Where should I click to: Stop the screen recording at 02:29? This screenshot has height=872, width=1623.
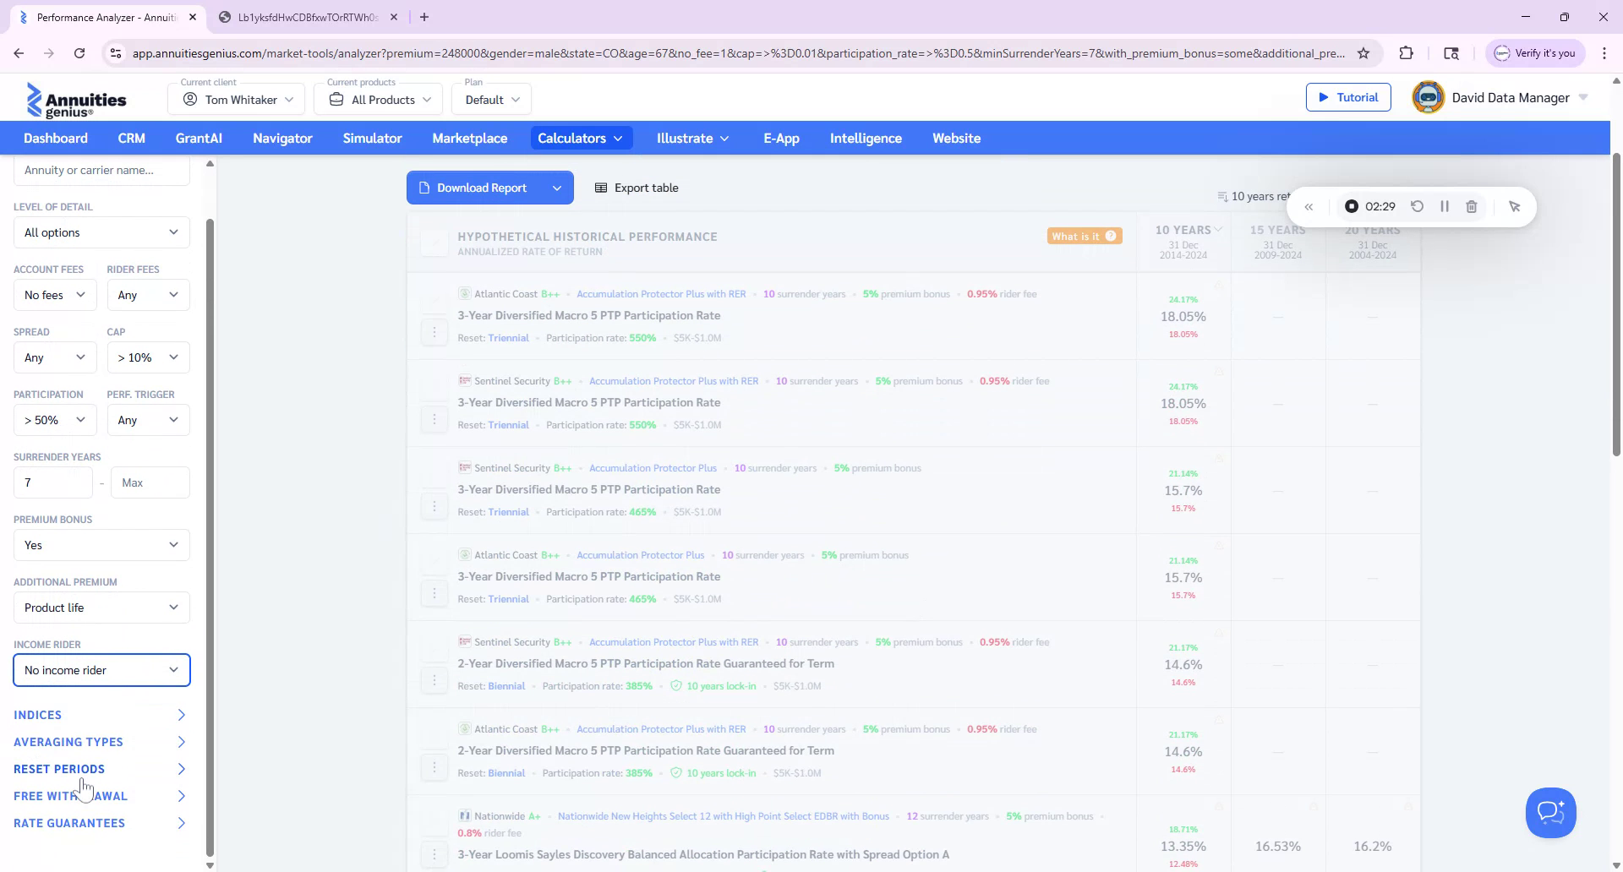point(1351,206)
